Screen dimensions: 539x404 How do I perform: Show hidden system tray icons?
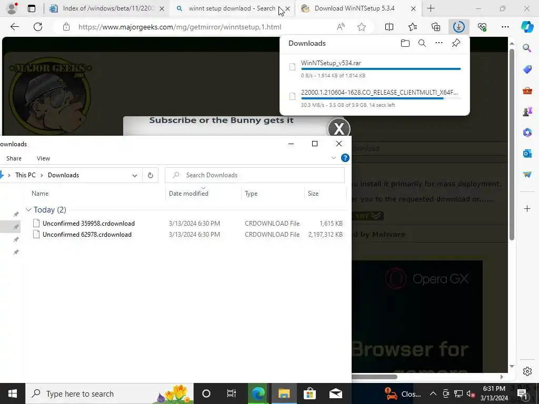click(x=433, y=393)
